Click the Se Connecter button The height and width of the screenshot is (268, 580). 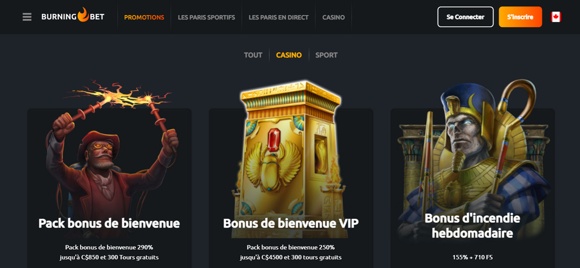[x=465, y=17]
